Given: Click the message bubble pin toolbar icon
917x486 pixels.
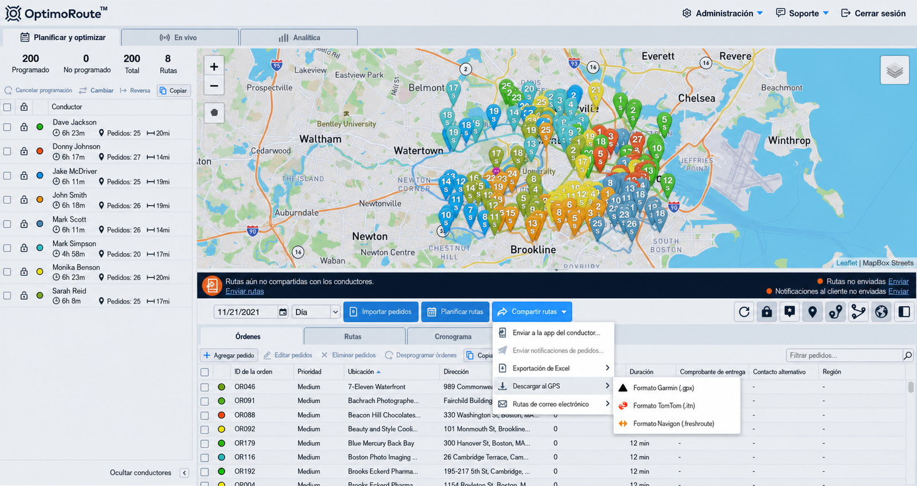Looking at the screenshot, I should (x=790, y=312).
